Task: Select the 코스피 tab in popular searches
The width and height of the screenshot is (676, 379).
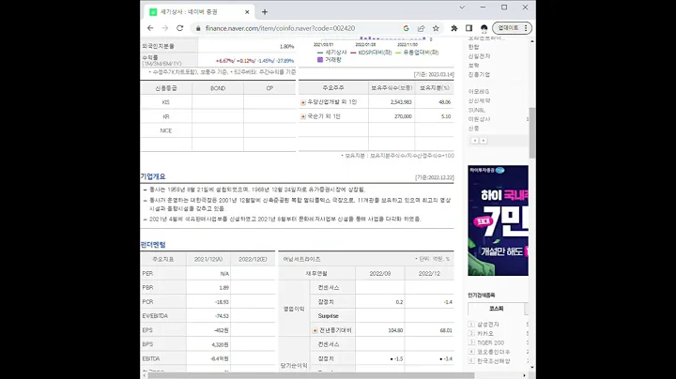Action: coord(497,309)
